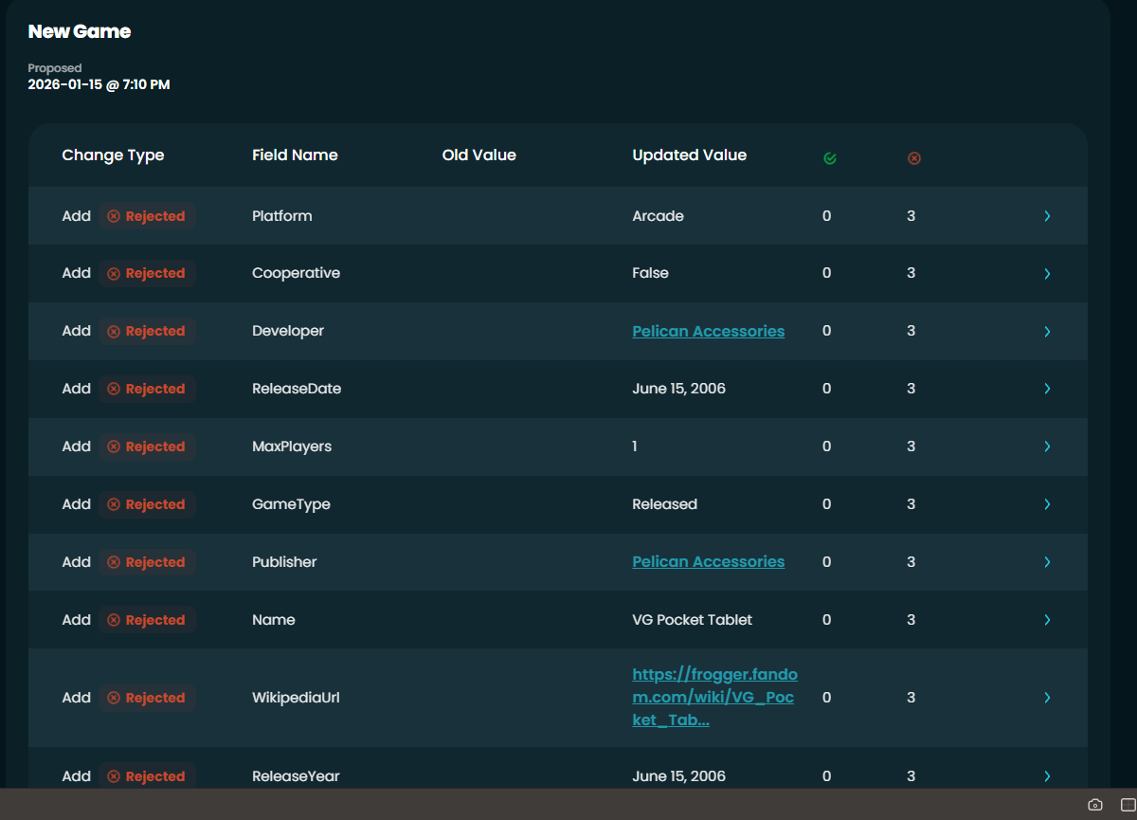Open the chevron for the ReleaseYear row
This screenshot has width=1137, height=820.
click(x=1047, y=776)
